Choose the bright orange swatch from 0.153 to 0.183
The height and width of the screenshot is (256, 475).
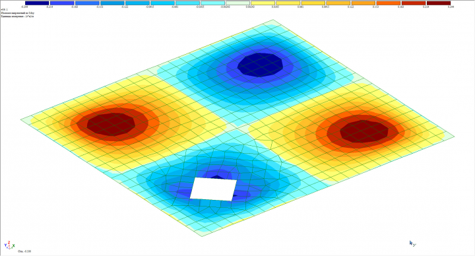click(389, 3)
